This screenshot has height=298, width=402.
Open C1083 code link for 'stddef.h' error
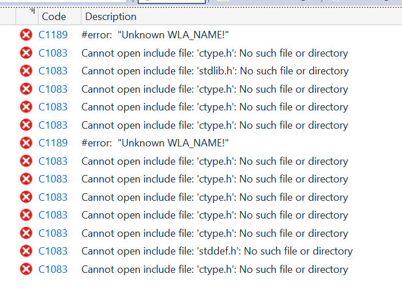coord(53,251)
